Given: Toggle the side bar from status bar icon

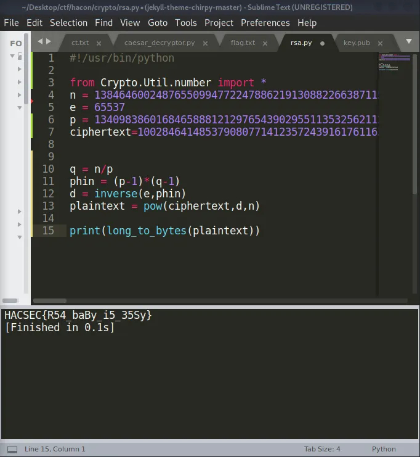Looking at the screenshot, I should 12,449.
